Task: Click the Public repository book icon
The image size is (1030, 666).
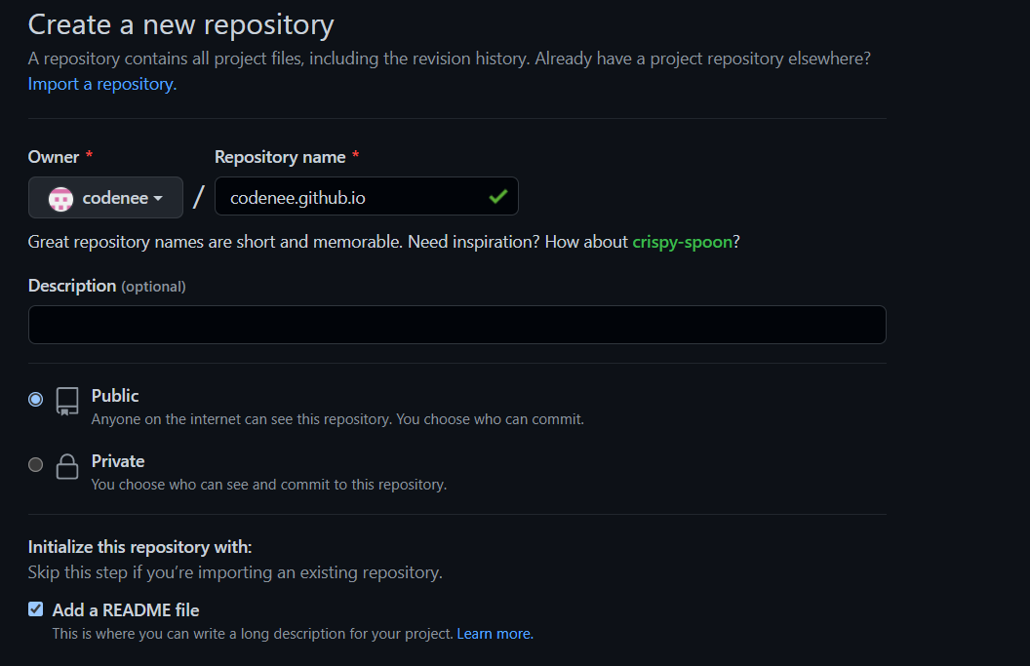Action: pyautogui.click(x=67, y=401)
